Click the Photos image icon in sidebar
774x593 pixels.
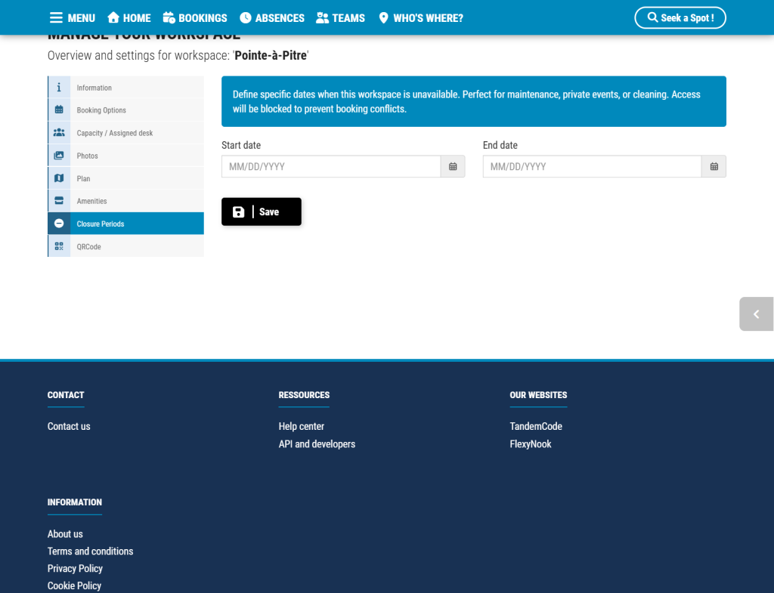click(x=59, y=155)
